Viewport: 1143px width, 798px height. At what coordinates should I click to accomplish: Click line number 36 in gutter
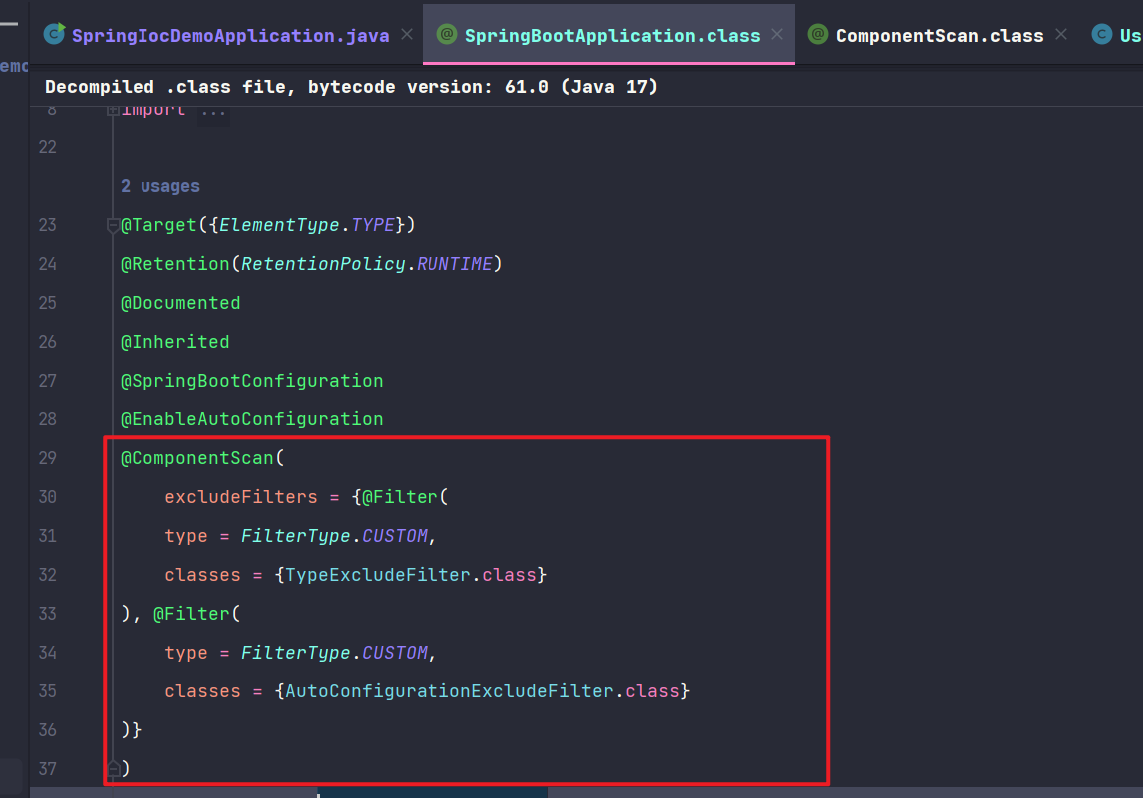coord(48,729)
